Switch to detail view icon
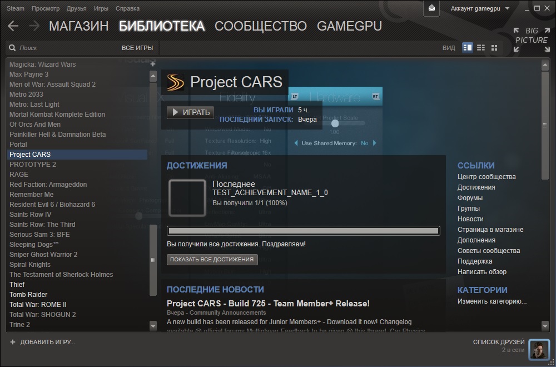Image resolution: width=556 pixels, height=367 pixels. [x=468, y=47]
